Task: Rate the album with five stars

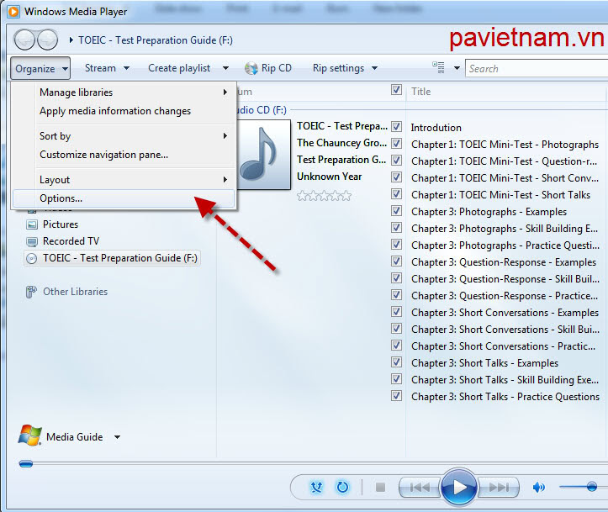Action: pos(346,195)
